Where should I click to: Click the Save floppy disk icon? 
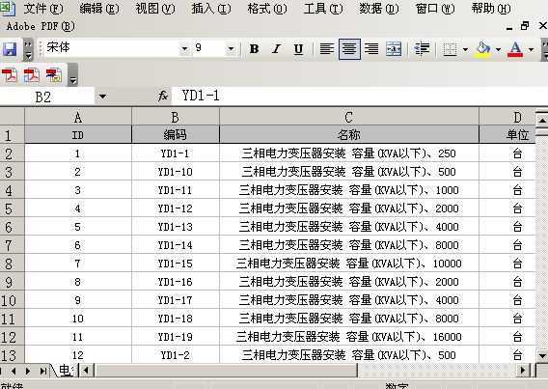point(10,49)
